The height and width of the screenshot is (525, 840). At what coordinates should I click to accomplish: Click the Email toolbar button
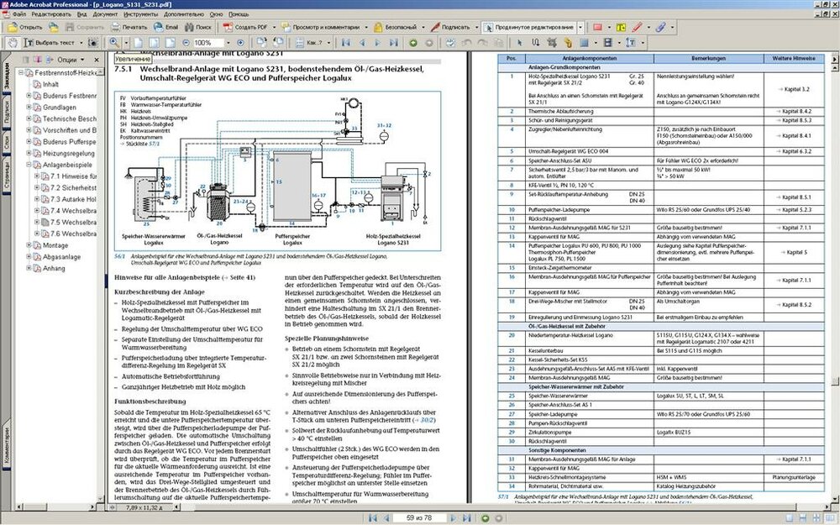tap(165, 27)
